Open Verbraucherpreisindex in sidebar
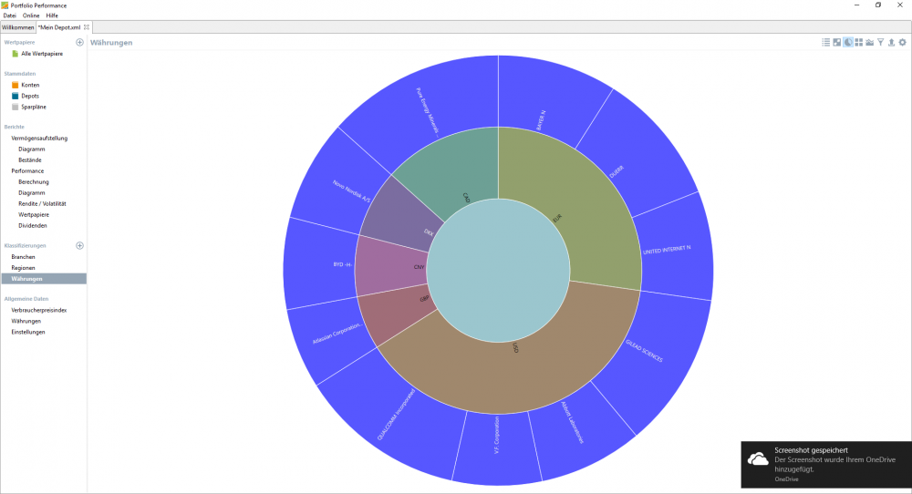Image resolution: width=912 pixels, height=494 pixels. coord(39,311)
